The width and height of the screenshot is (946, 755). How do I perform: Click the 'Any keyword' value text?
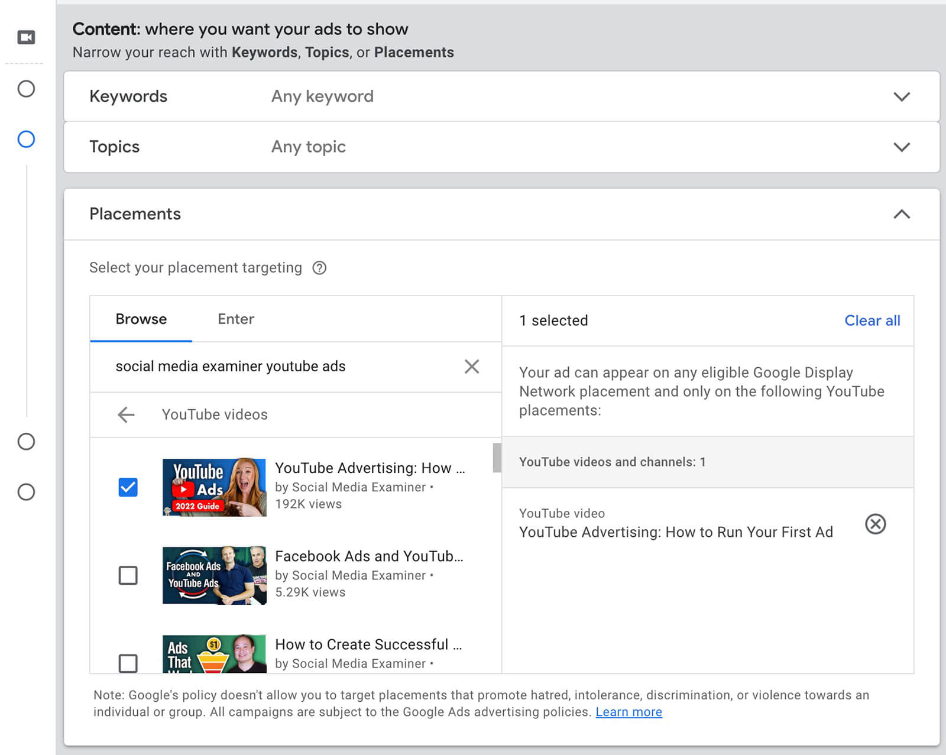322,96
